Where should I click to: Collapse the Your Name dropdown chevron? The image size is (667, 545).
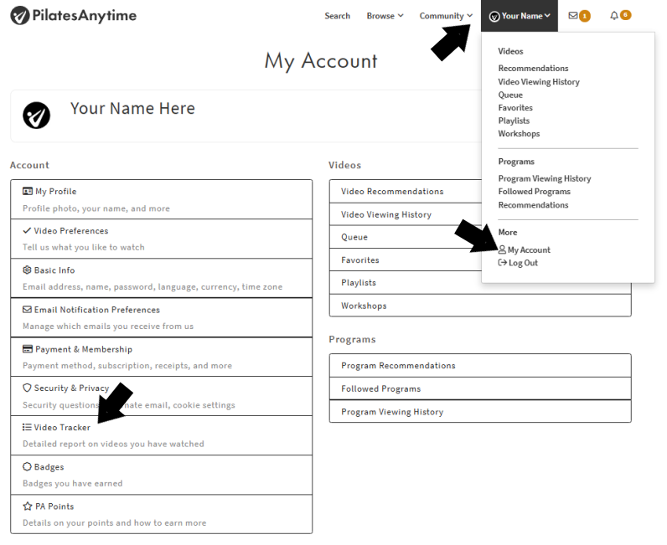(547, 16)
